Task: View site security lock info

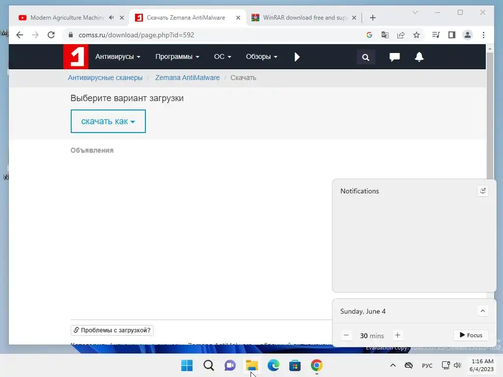Action: 71,35
